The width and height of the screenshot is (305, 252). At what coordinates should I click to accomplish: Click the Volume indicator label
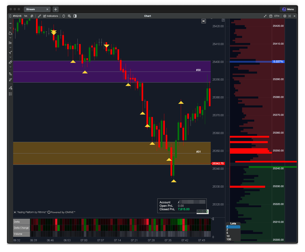22,234
